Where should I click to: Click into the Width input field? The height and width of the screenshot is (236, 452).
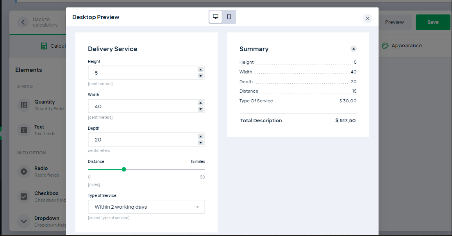point(143,106)
